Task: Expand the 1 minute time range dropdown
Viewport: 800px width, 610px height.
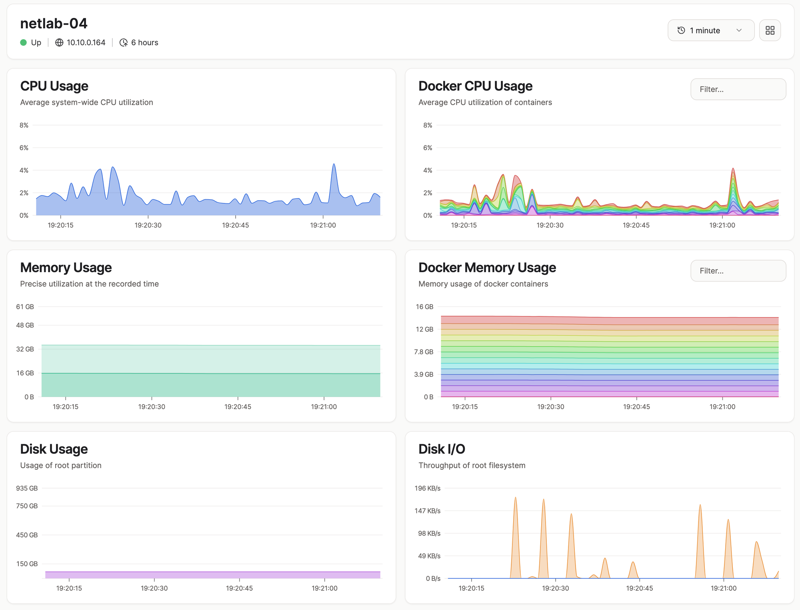Action: pyautogui.click(x=711, y=30)
